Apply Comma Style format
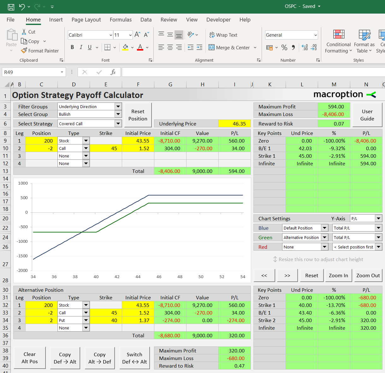The height and width of the screenshot is (373, 385). [293, 47]
